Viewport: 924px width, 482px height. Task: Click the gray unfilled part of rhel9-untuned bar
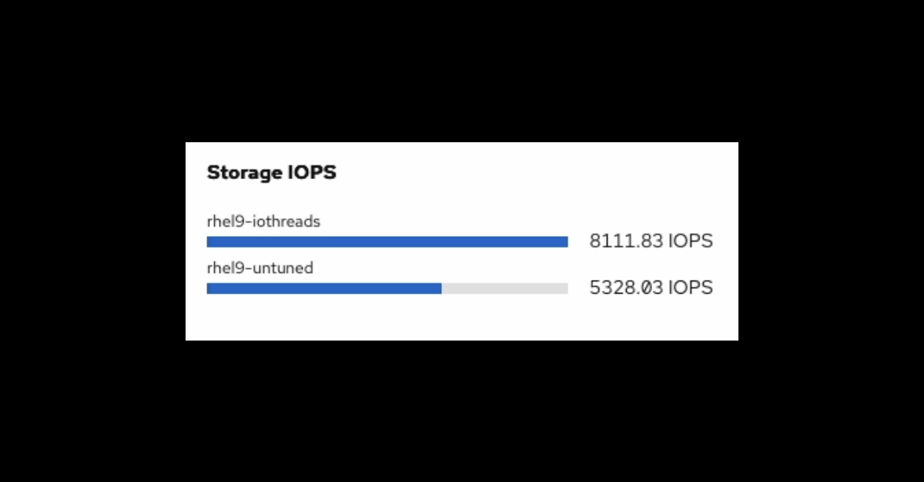504,288
